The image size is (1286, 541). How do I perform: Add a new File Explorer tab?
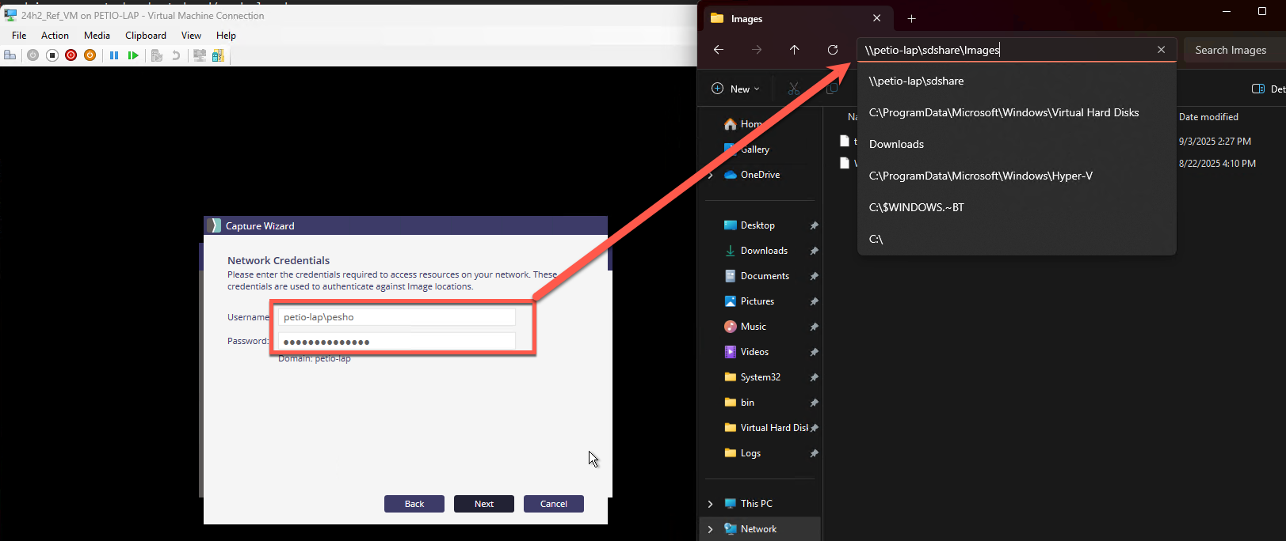(x=911, y=18)
